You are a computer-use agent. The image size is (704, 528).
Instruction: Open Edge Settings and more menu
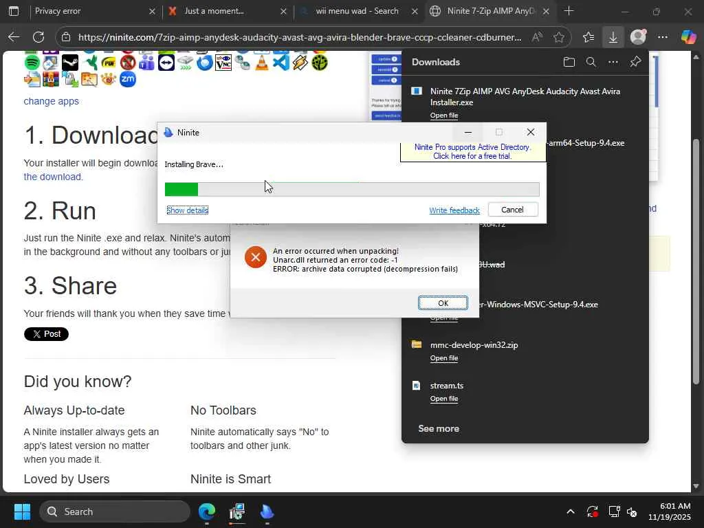click(663, 37)
